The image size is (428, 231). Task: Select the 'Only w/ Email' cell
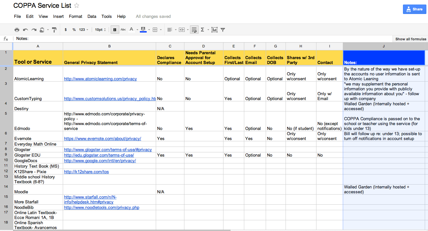[x=329, y=91]
